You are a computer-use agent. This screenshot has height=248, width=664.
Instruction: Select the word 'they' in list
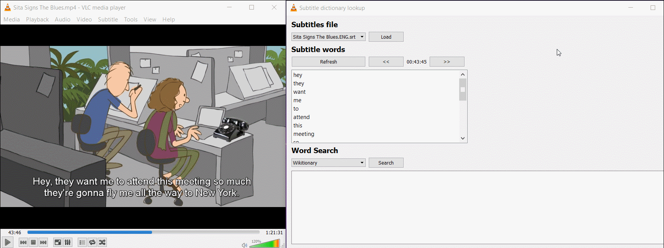(299, 83)
